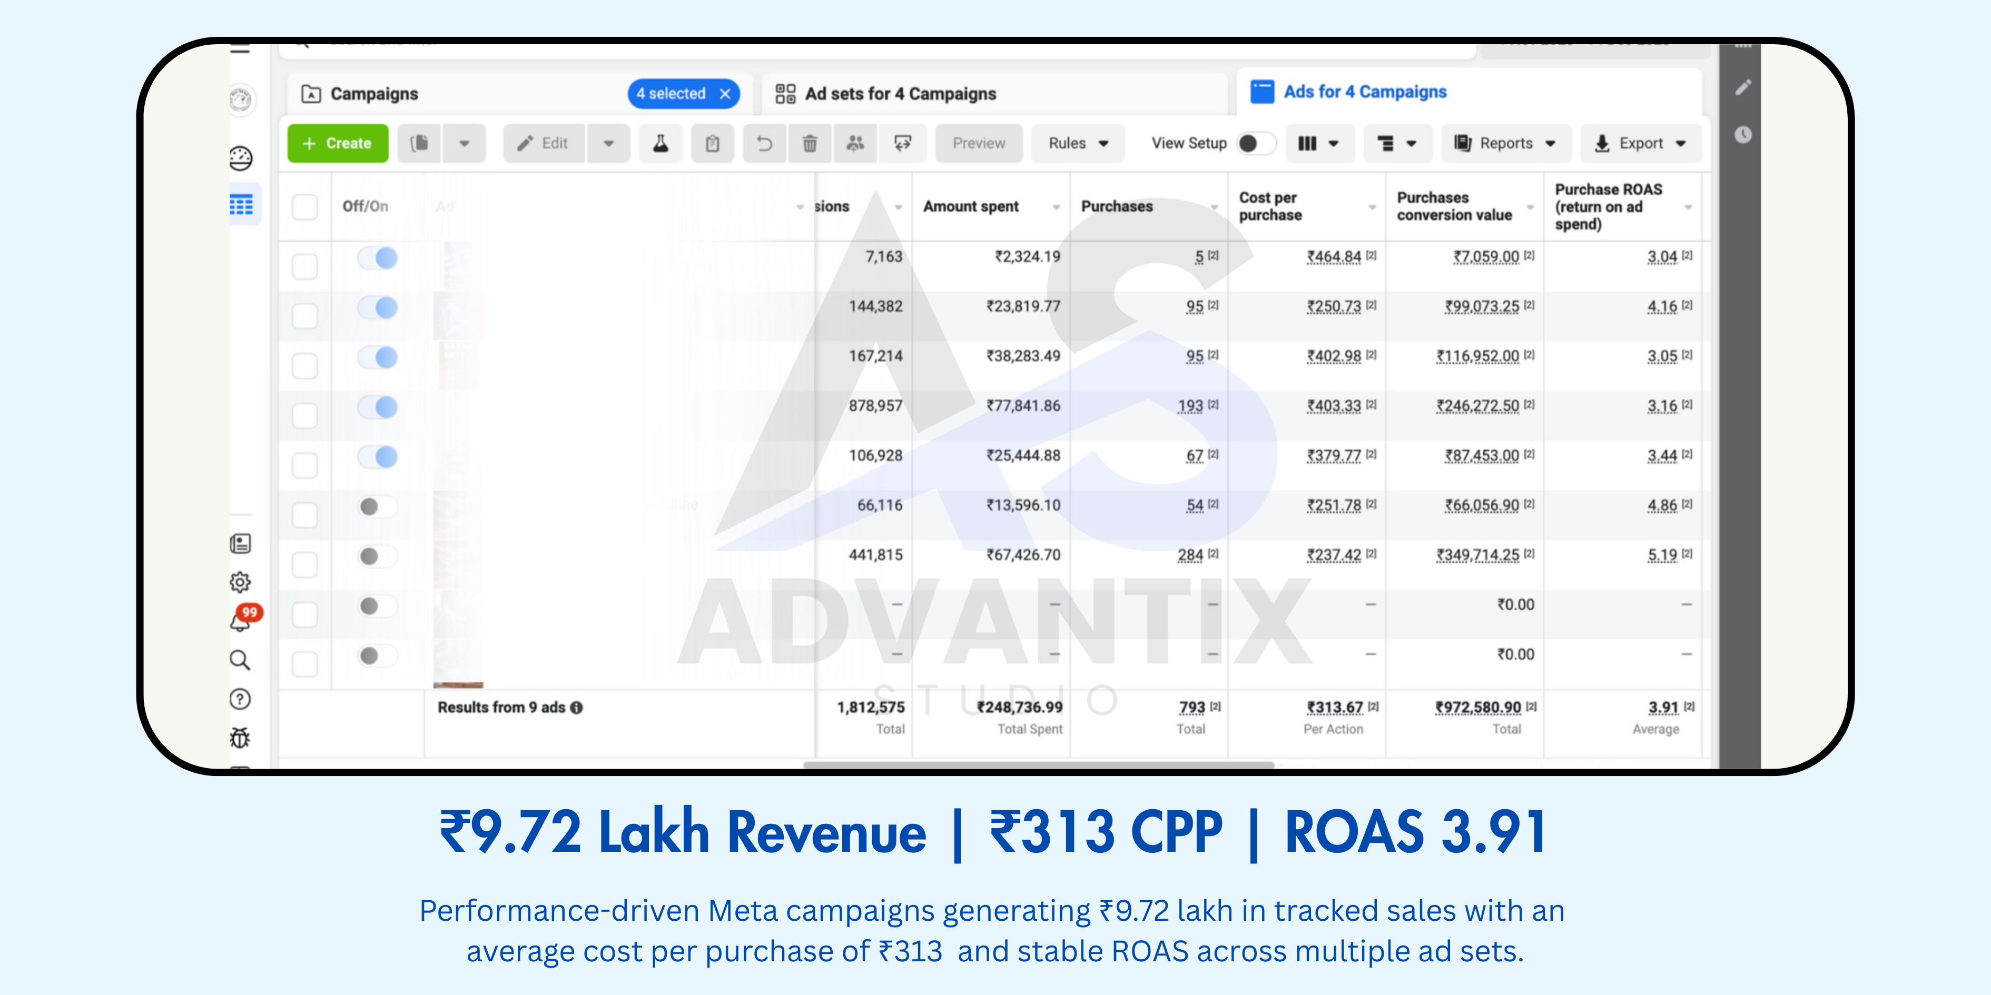Open the Edit options dropdown arrow
This screenshot has width=1991, height=995.
click(608, 143)
